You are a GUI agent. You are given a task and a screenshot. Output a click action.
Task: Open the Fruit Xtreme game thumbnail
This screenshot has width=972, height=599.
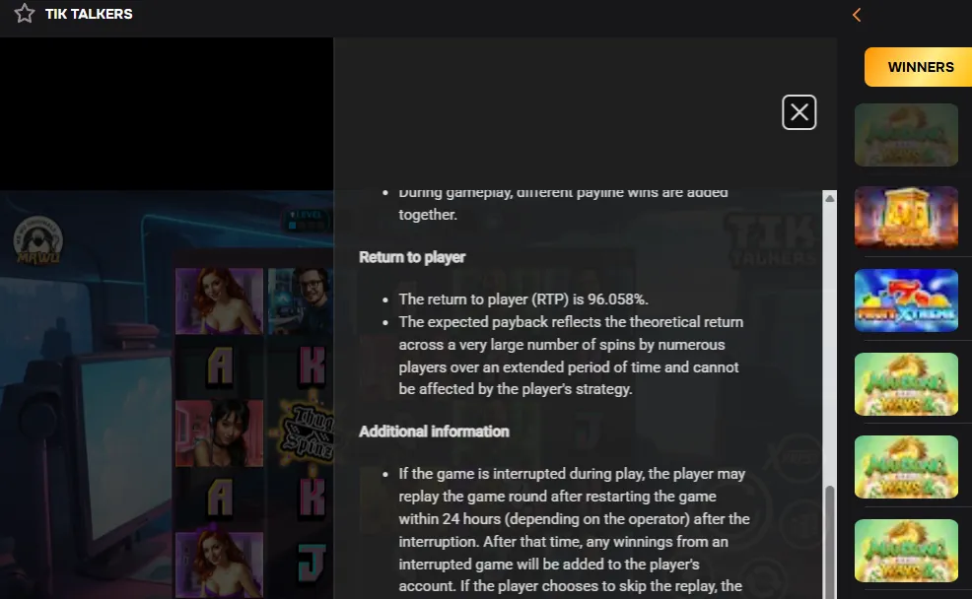(906, 300)
